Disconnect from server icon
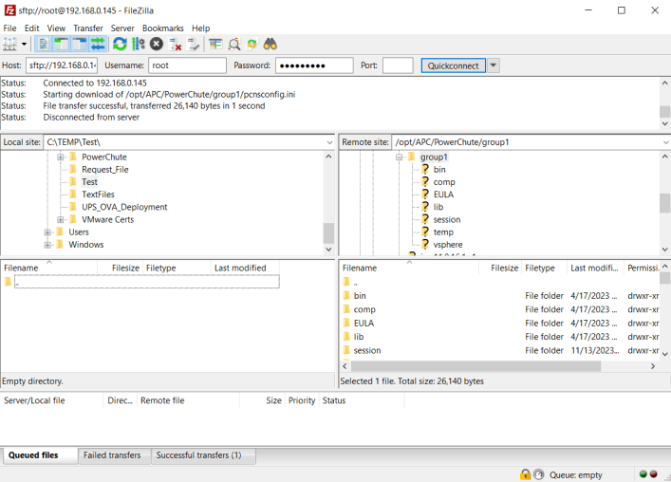This screenshot has width=671, height=482. tap(175, 44)
